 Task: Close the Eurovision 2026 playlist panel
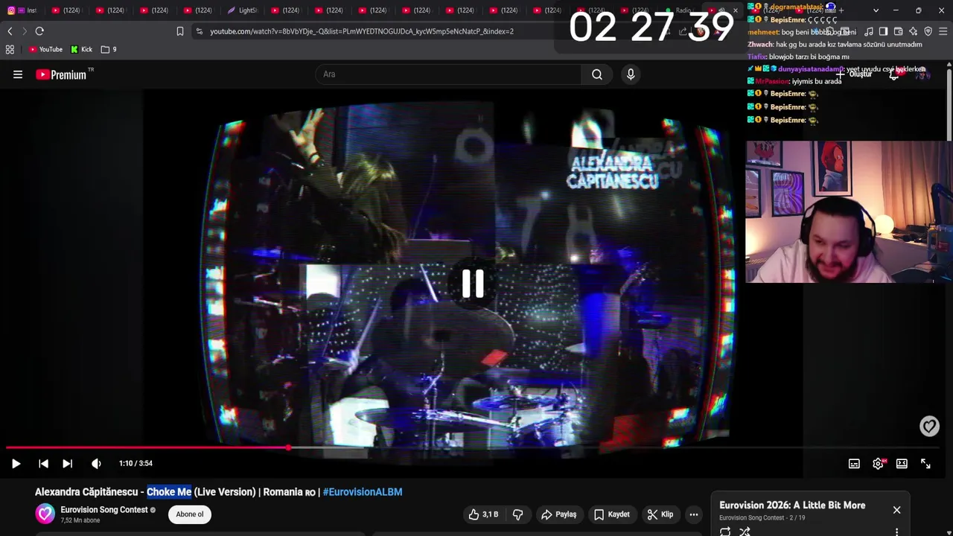(896, 510)
